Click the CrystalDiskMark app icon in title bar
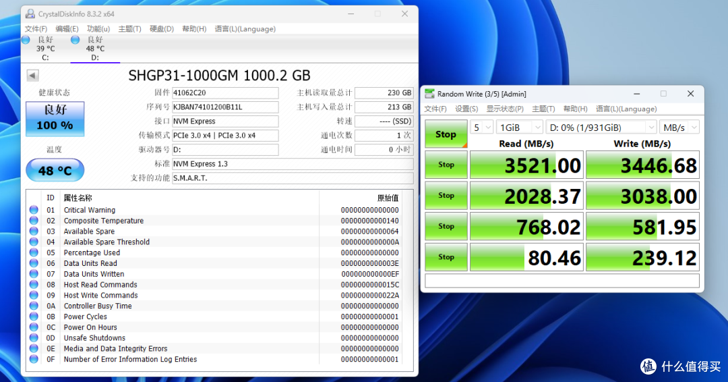728x382 pixels. click(x=430, y=94)
